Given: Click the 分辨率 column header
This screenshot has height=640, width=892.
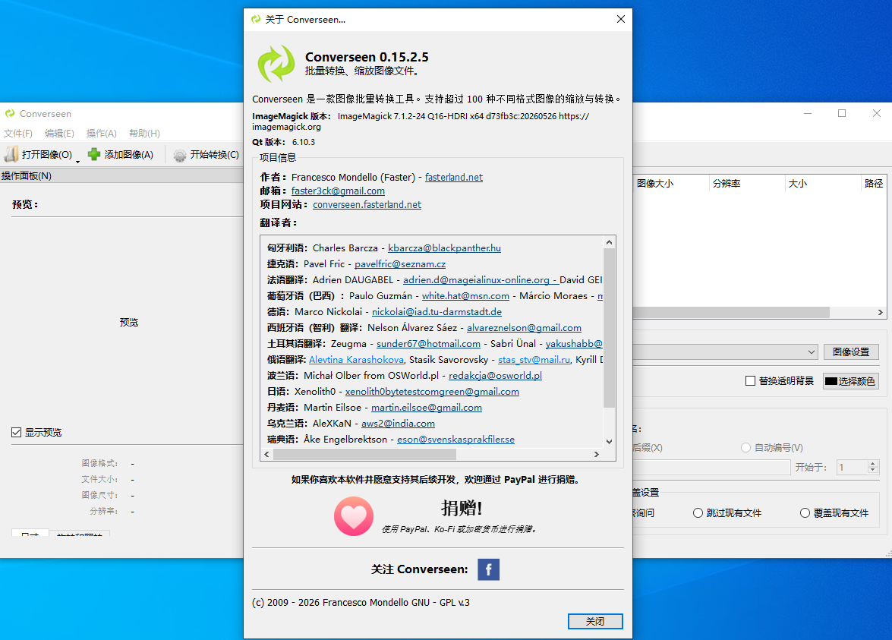Looking at the screenshot, I should coord(747,183).
